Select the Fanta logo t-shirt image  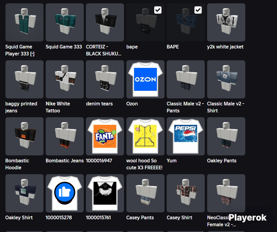click(x=105, y=136)
